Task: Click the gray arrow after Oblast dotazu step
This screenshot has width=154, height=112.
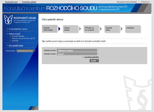Action: [x=80, y=29]
